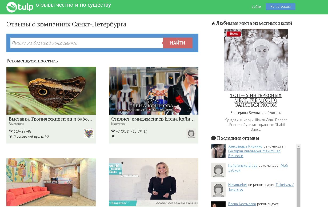Open the red sofa interior photo
328x207 pixels.
(51, 182)
